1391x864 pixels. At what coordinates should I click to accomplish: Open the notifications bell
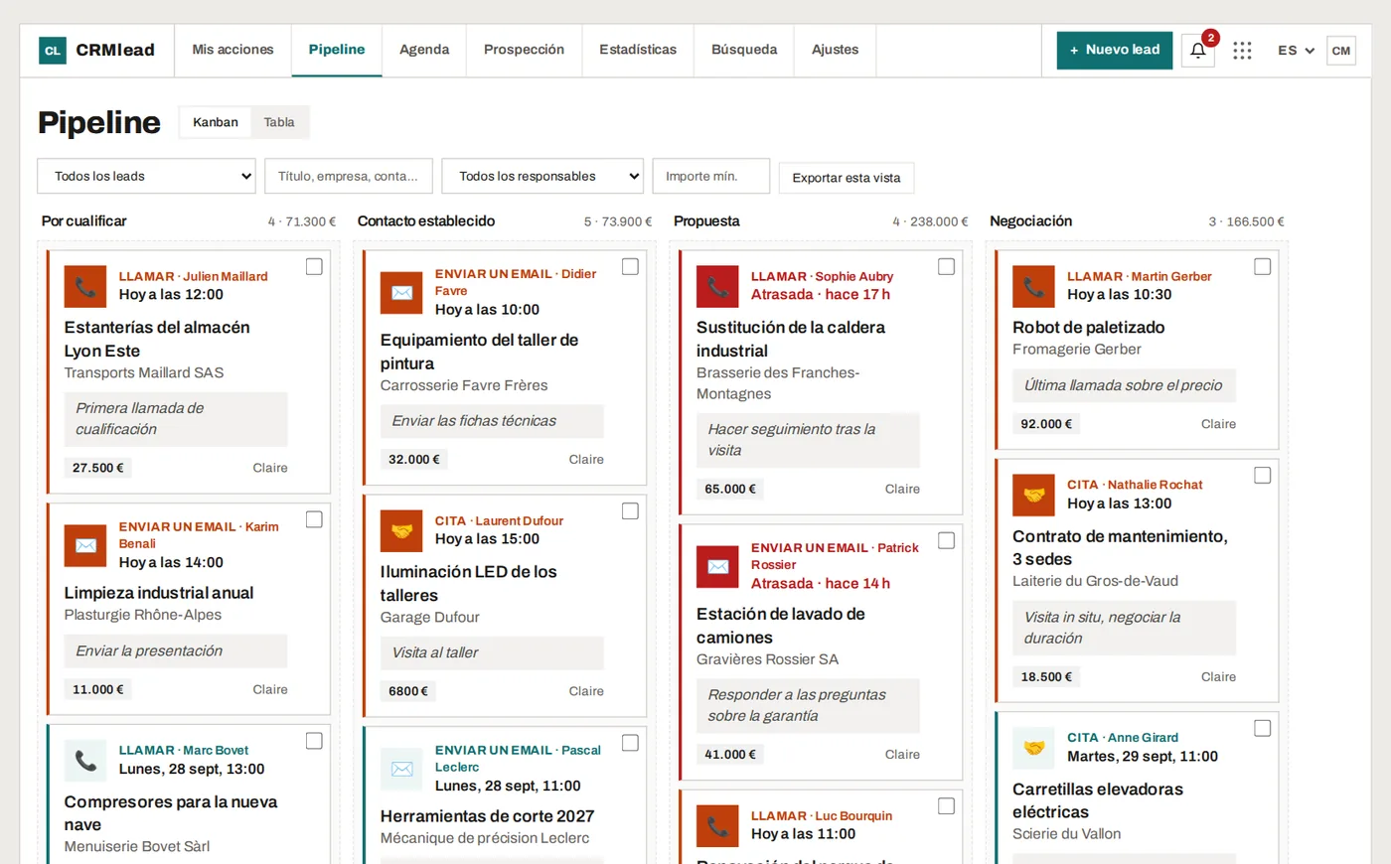1198,51
